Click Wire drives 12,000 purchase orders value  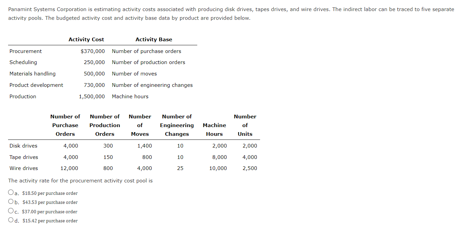(x=69, y=168)
